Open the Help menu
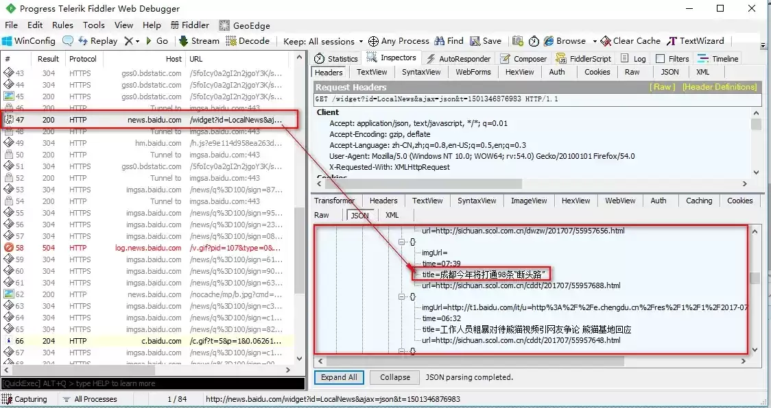 pos(152,25)
